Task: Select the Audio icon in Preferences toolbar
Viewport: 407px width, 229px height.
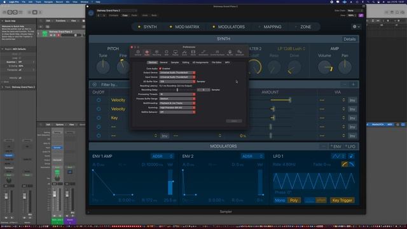Action: (147, 53)
